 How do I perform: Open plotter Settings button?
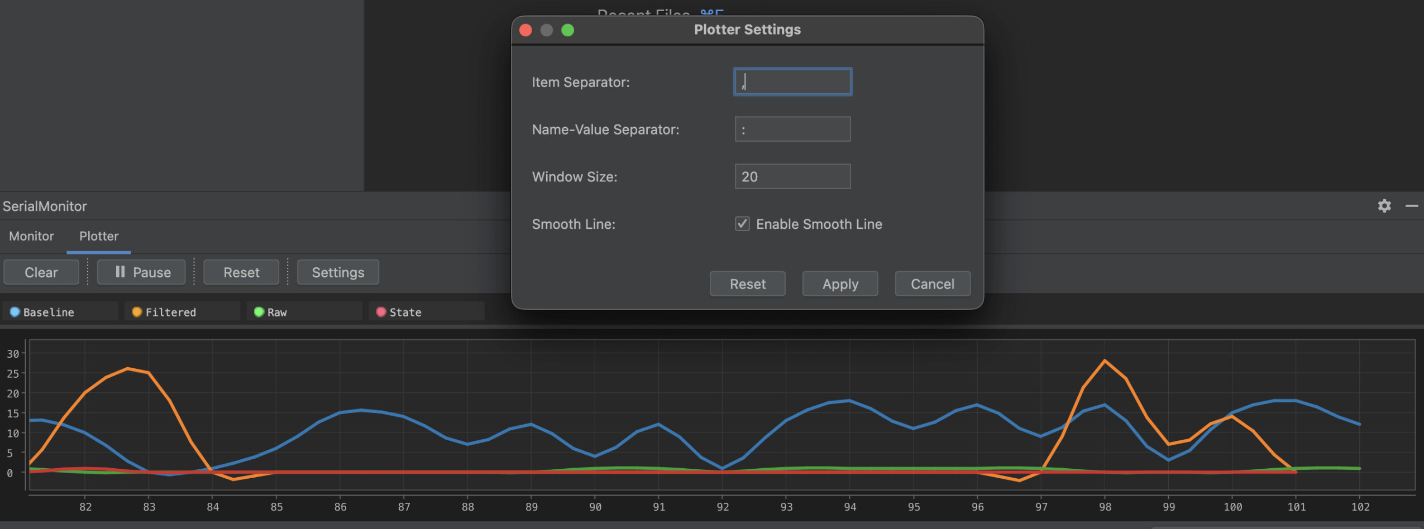point(338,272)
